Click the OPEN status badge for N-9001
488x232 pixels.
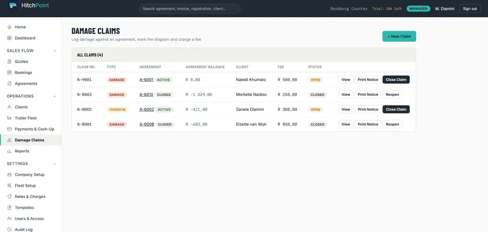click(315, 80)
